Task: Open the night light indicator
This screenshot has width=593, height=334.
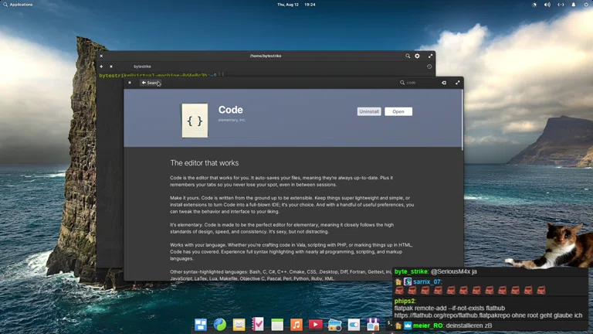Action: [534, 5]
